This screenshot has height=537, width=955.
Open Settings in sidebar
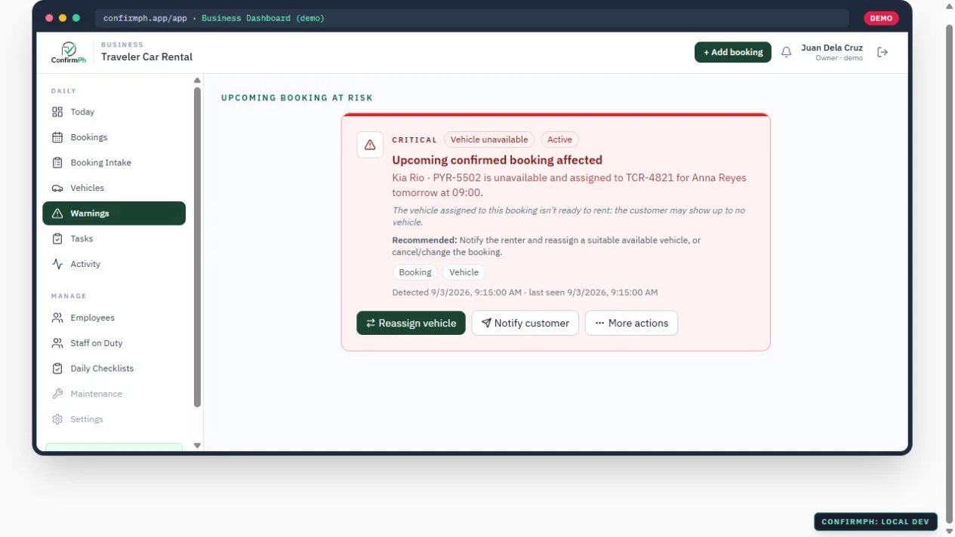114,419
